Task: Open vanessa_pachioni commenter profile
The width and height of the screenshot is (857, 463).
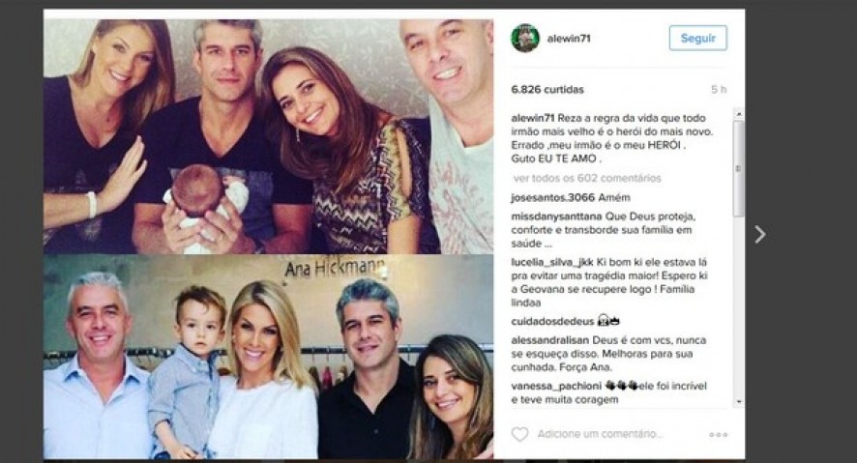Action: pos(555,386)
